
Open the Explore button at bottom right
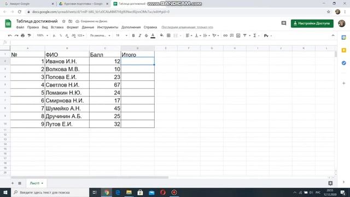[330, 183]
